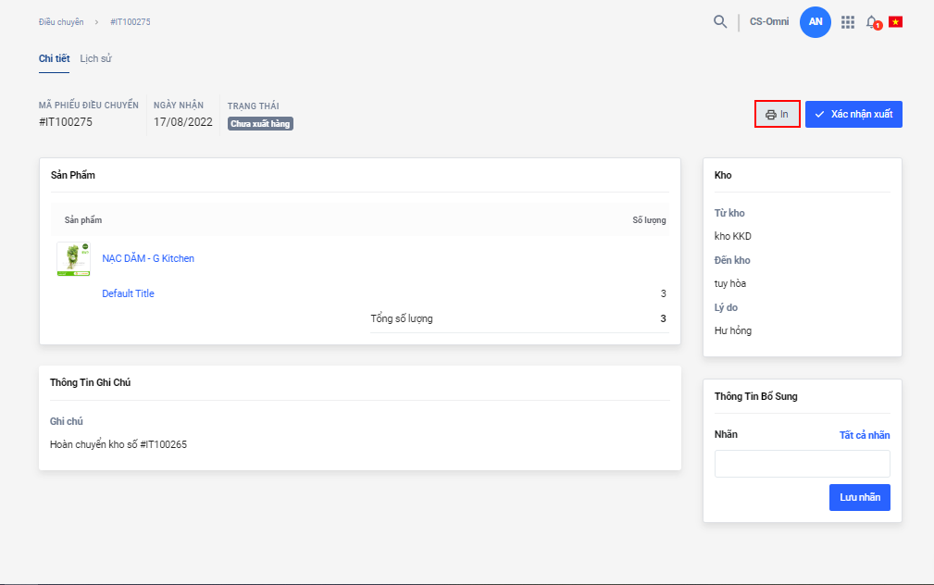This screenshot has height=585, width=934.
Task: Select the Chi tiết tab
Action: point(55,58)
